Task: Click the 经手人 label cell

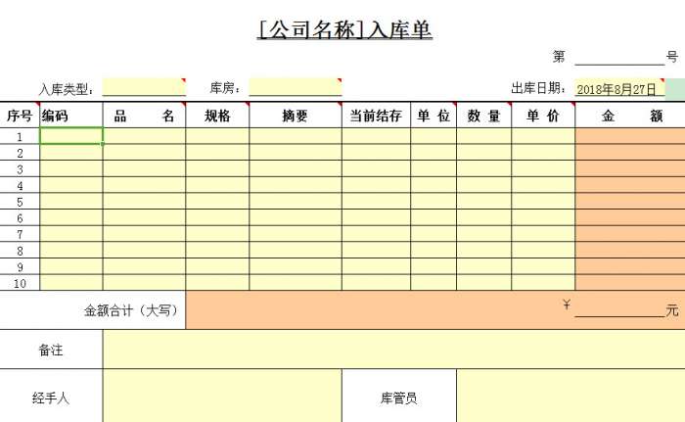Action: coord(51,396)
